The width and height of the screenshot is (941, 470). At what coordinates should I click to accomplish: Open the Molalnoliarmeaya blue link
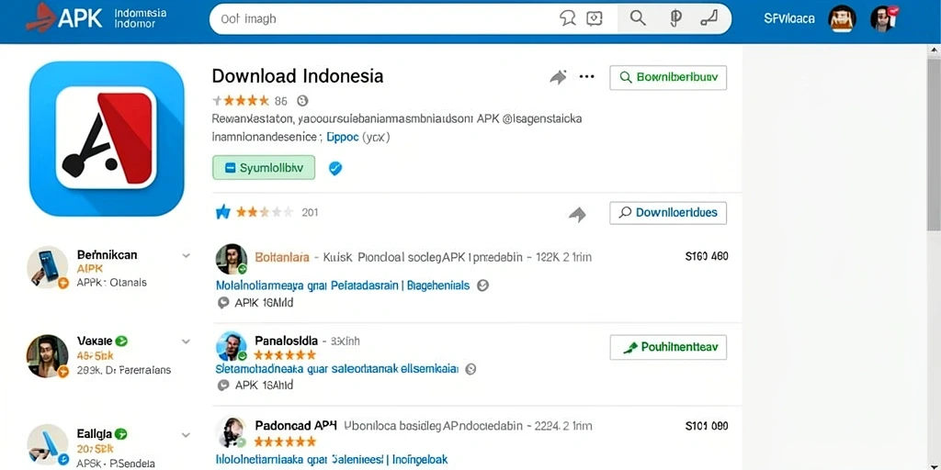click(x=342, y=286)
